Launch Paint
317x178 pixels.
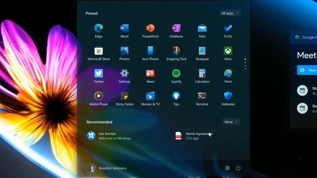coord(228,76)
